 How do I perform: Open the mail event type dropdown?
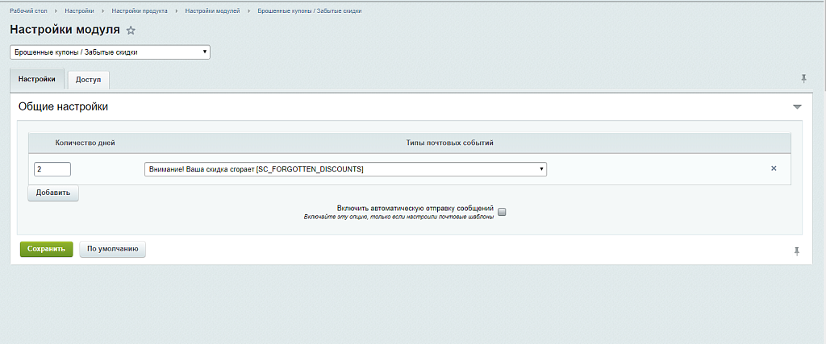click(x=345, y=169)
